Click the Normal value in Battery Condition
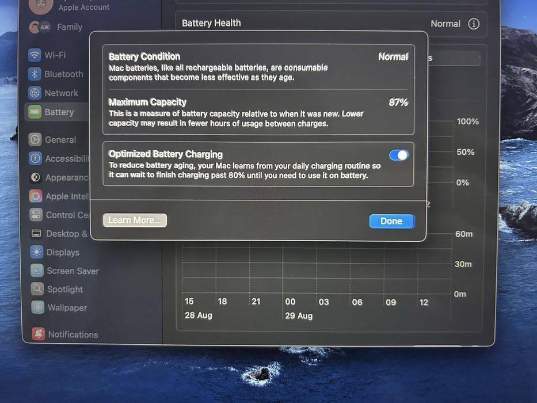Image resolution: width=537 pixels, height=403 pixels. point(393,56)
